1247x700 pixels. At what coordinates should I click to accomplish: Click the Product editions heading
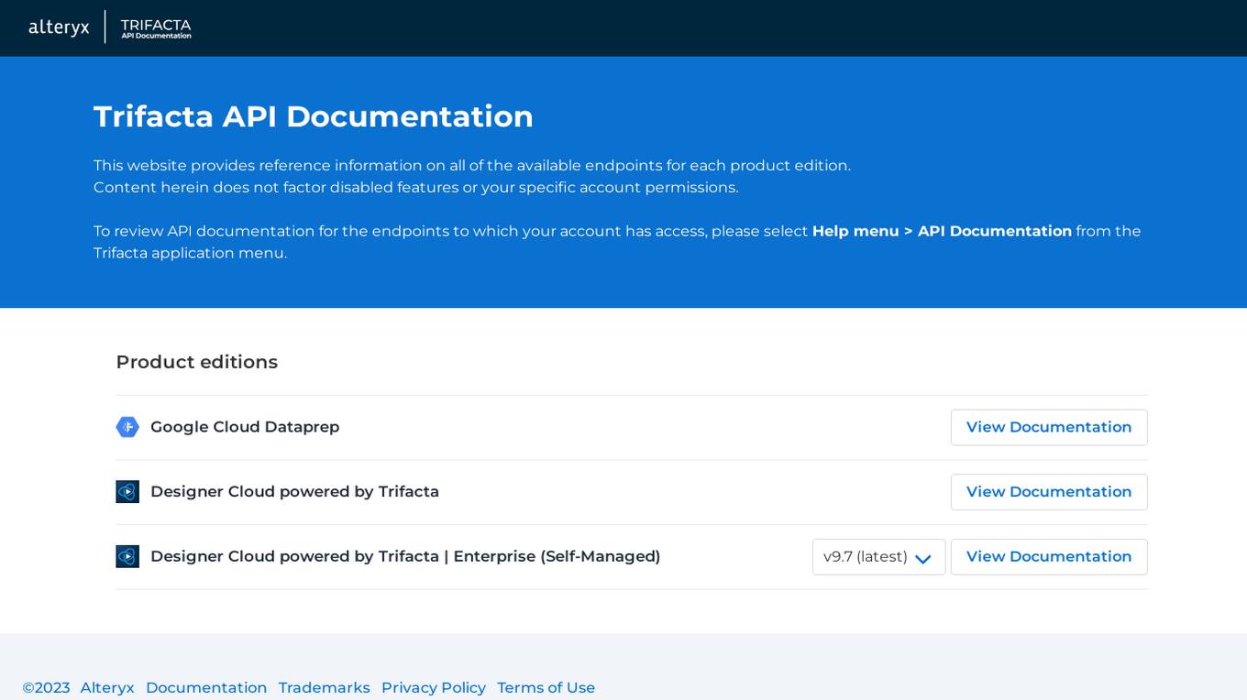click(x=197, y=362)
